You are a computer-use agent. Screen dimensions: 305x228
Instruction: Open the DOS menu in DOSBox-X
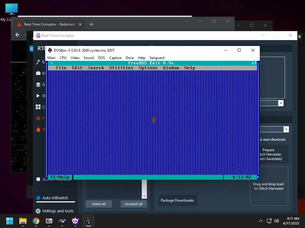tap(101, 58)
